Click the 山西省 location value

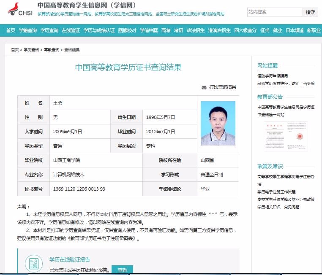tap(207, 160)
